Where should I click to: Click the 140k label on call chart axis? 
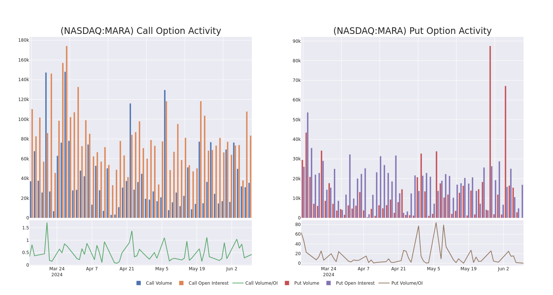[24, 80]
